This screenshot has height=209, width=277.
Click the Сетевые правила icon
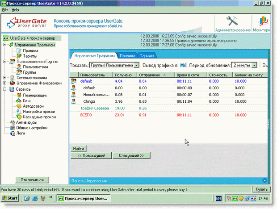click(12, 78)
